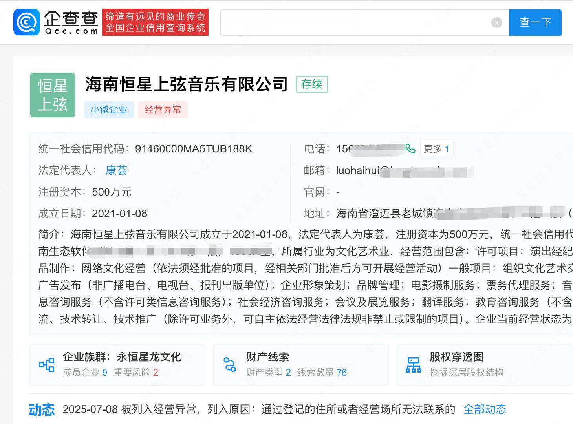Screen dimensions: 573x424
Task: Select company name 海南恒星上弦音乐有限公司
Action: 187,84
